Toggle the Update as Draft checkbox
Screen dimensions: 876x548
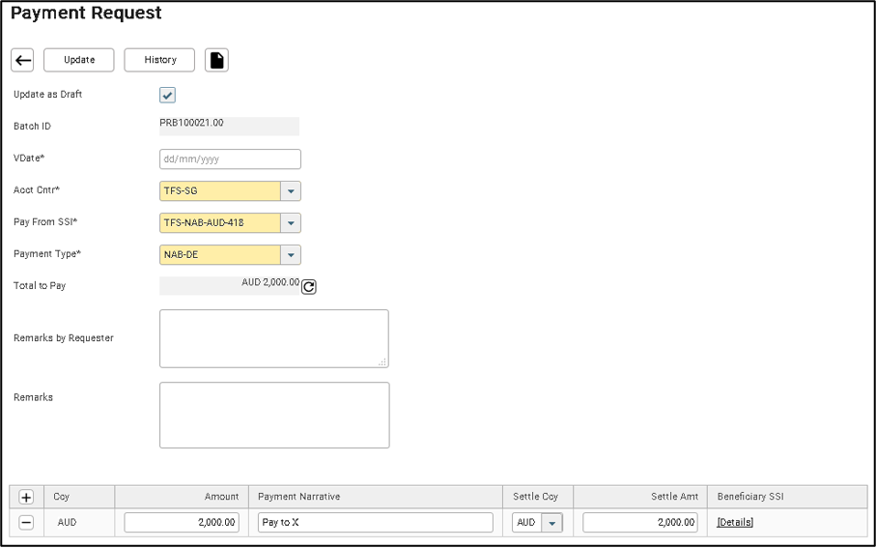(167, 95)
